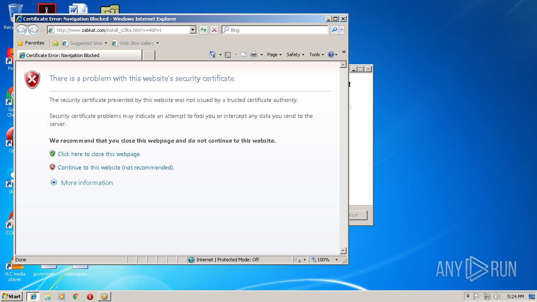Open the zoom level 100% dropdown

click(x=336, y=260)
